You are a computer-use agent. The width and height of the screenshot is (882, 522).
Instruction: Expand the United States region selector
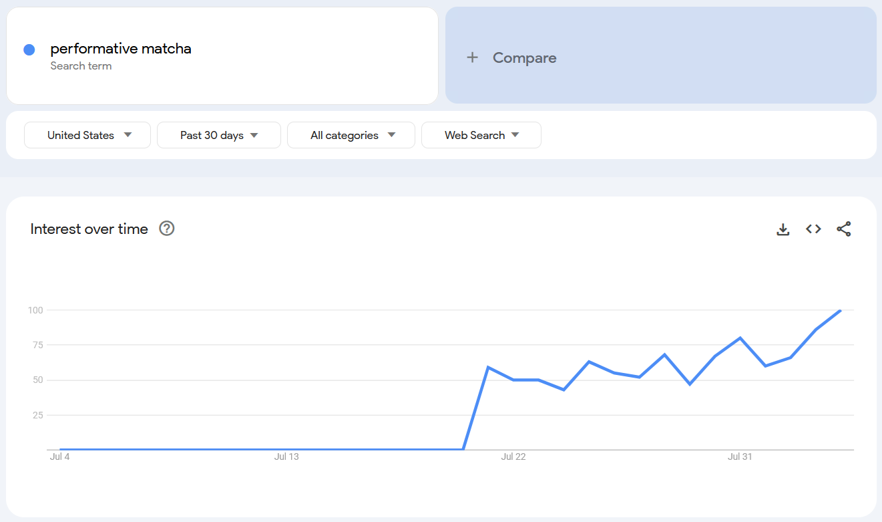click(87, 135)
